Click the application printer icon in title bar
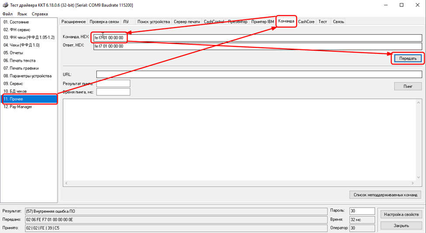Viewport: 426px width, 233px height. click(5, 5)
